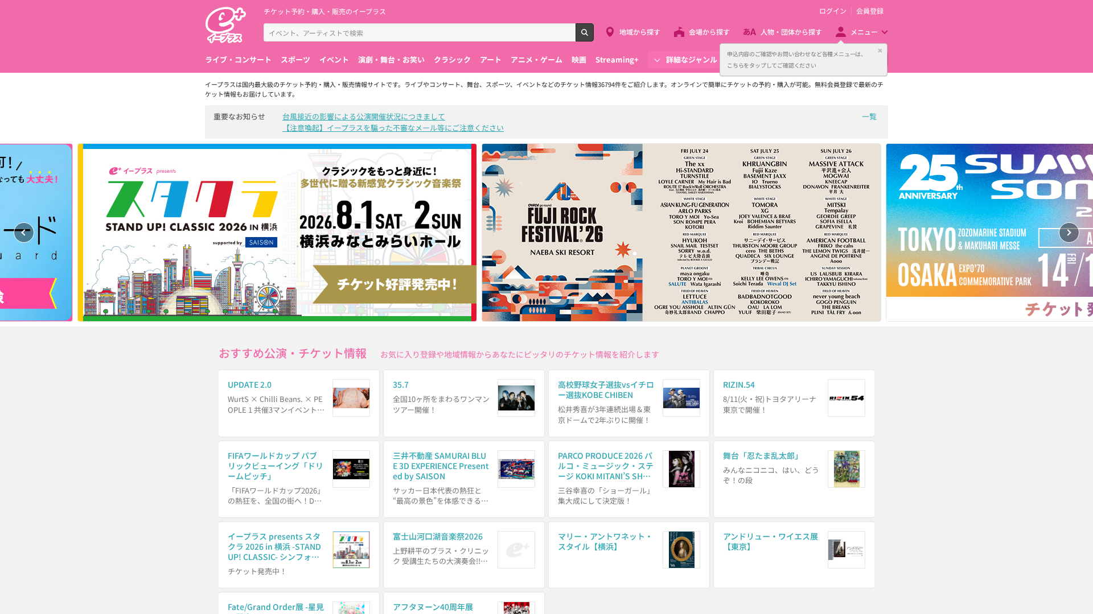
Task: Open アンドリュー・ワイエス展【東京】 link
Action: 770,542
